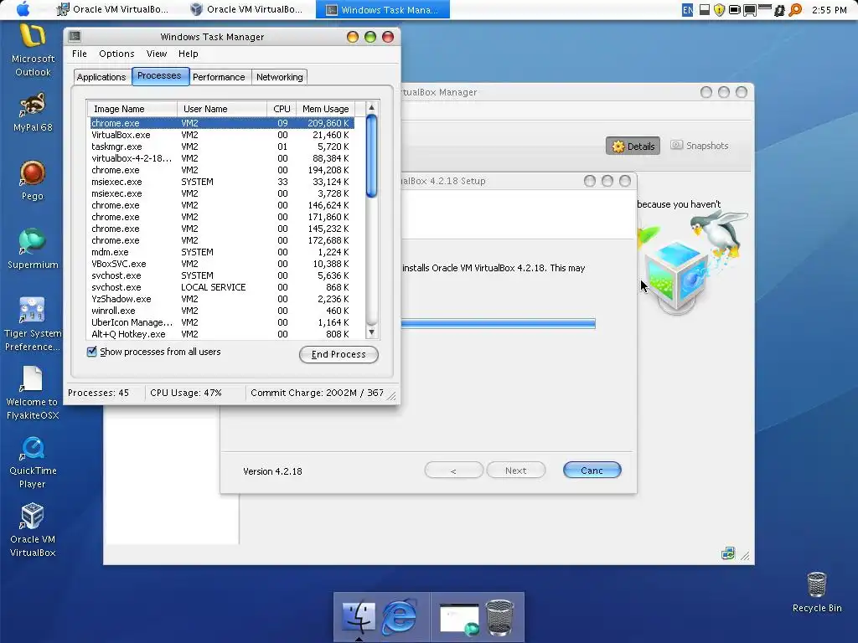
Task: Click the black chip tray icon
Action: 779,10
